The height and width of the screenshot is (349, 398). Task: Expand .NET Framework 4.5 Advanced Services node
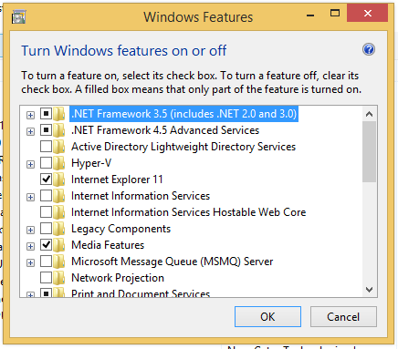pos(30,131)
